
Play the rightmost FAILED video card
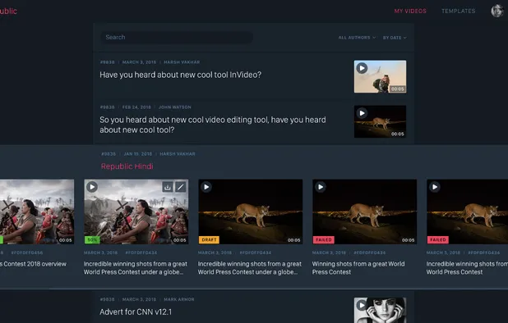[435, 187]
